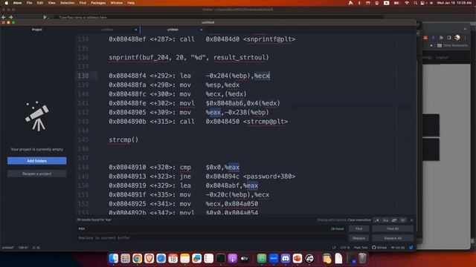The image size is (476, 267).
Task: Open the File menu
Action: pos(29,3)
